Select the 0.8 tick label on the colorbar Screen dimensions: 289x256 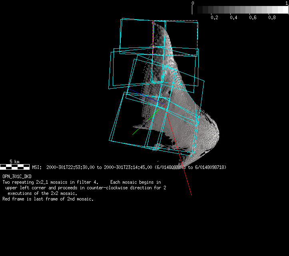[x=272, y=18]
